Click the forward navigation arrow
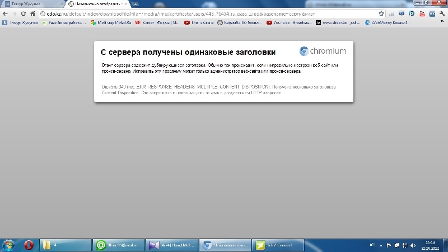The image size is (448, 252). pyautogui.click(x=13, y=13)
